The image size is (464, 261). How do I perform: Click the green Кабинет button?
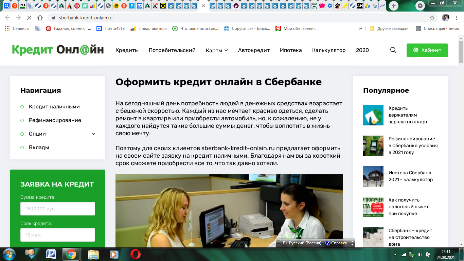click(427, 50)
